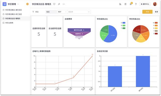Open notifications bell icon
This screenshot has width=161, height=96.
click(x=131, y=4)
